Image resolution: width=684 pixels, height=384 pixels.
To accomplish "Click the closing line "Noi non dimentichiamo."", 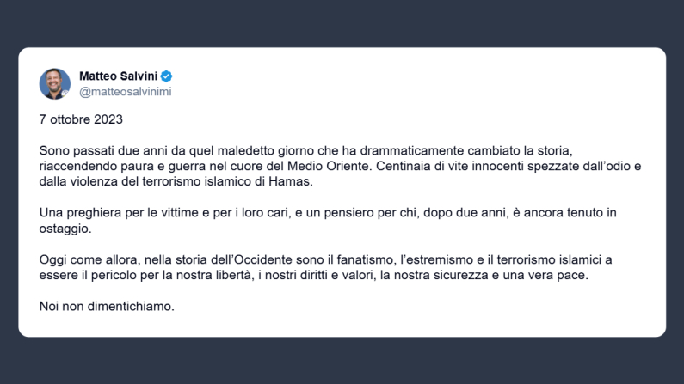I will coord(107,306).
